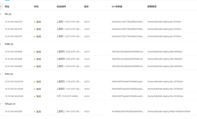Screen dimensions: 197x119
Task: Collapse the TiFlash (1) instance group
Action: (x=1, y=104)
